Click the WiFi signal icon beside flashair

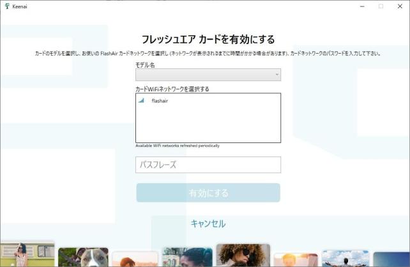click(141, 100)
